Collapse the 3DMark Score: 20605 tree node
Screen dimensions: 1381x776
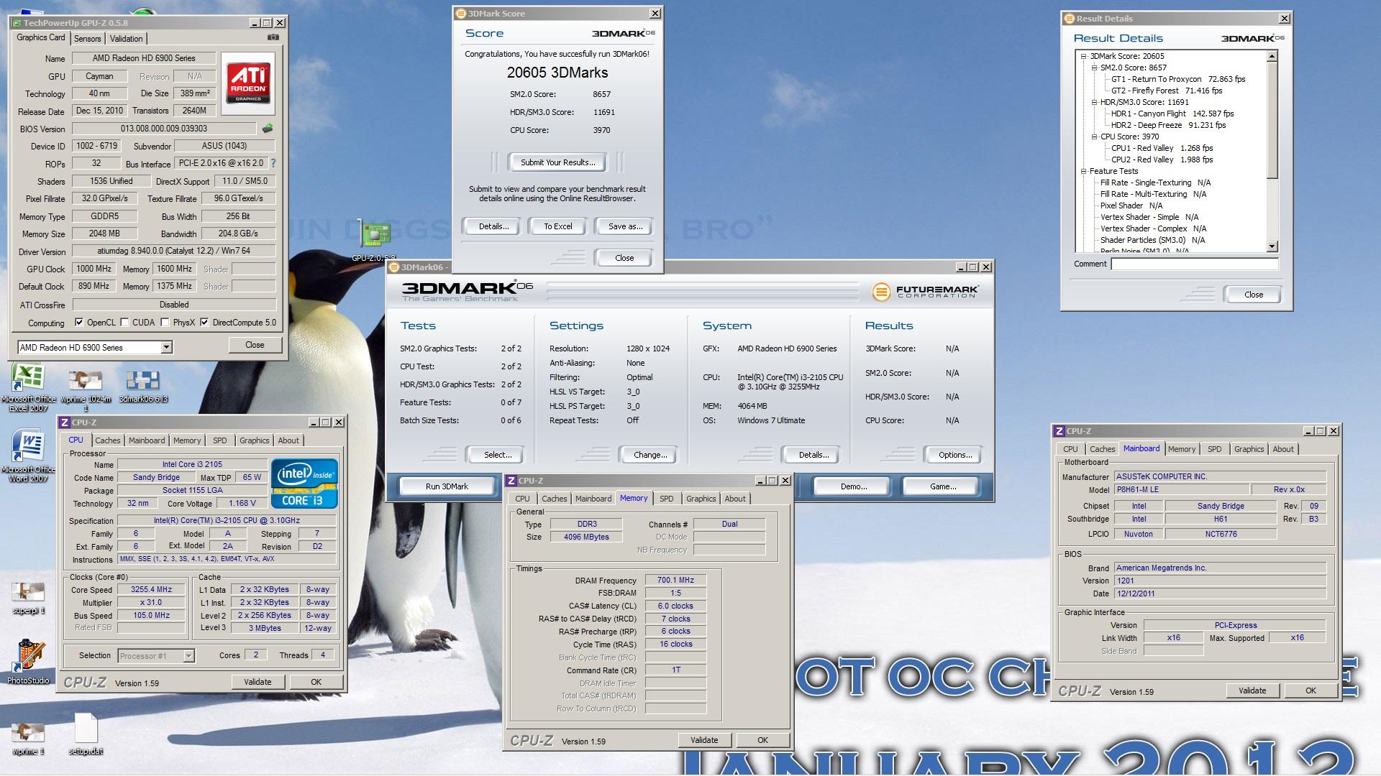(1084, 56)
